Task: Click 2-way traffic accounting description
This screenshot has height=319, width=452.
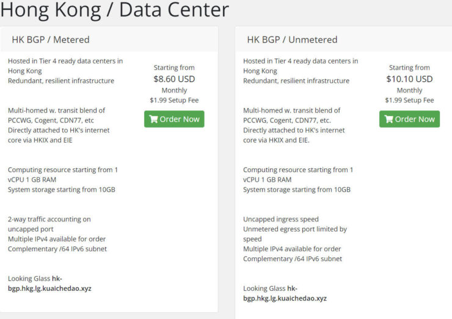Action: click(x=49, y=224)
